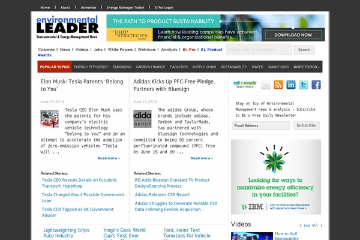Viewport: 360px width, 240px height.
Task: Click the article search input field
Action: pyautogui.click(x=259, y=50)
